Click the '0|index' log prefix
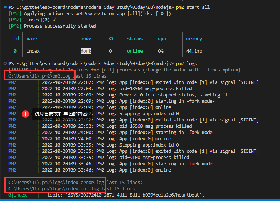The width and height of the screenshot is (280, 201). [18, 195]
